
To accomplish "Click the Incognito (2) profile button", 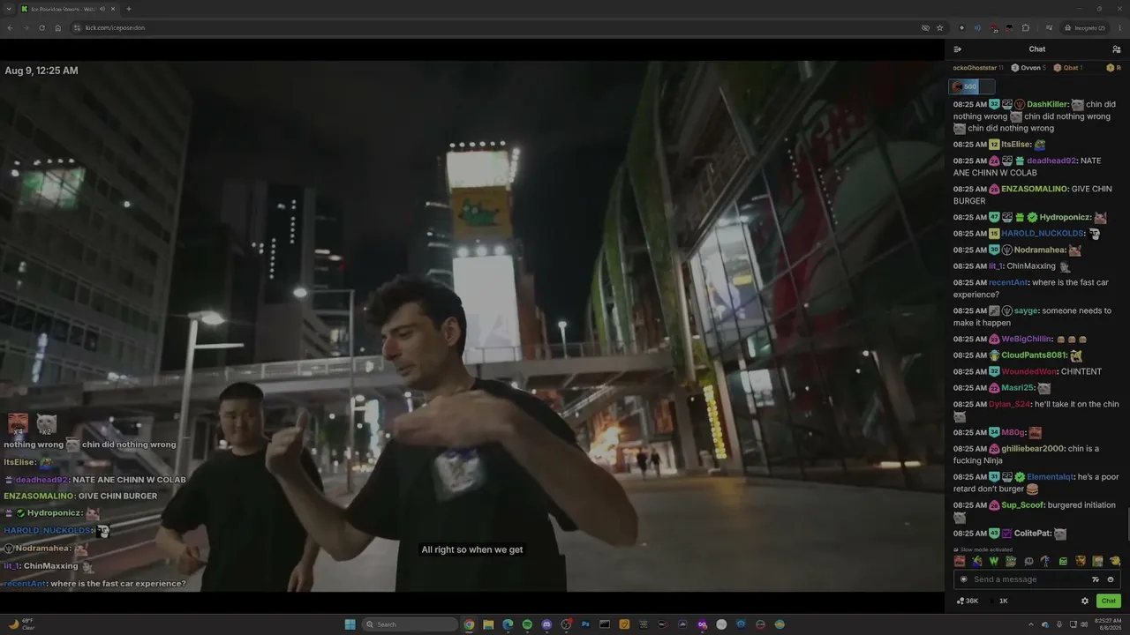I will (1085, 27).
